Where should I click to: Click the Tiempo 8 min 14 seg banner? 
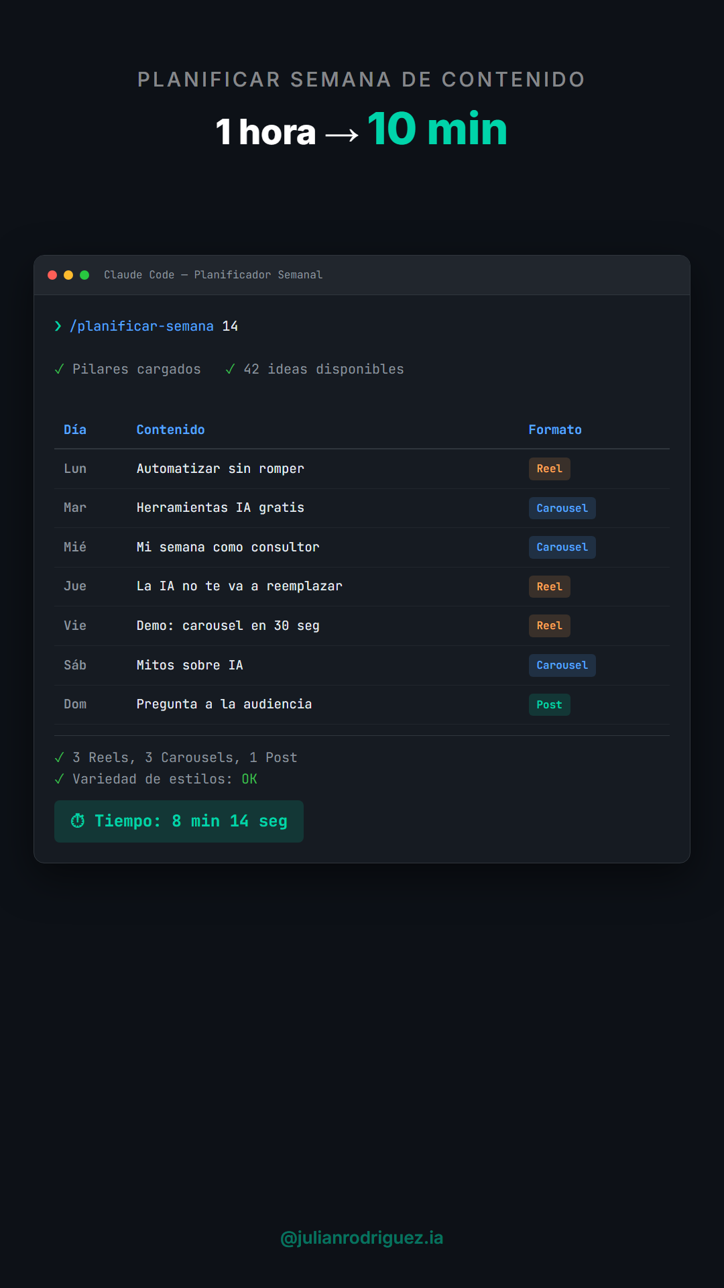tap(179, 821)
